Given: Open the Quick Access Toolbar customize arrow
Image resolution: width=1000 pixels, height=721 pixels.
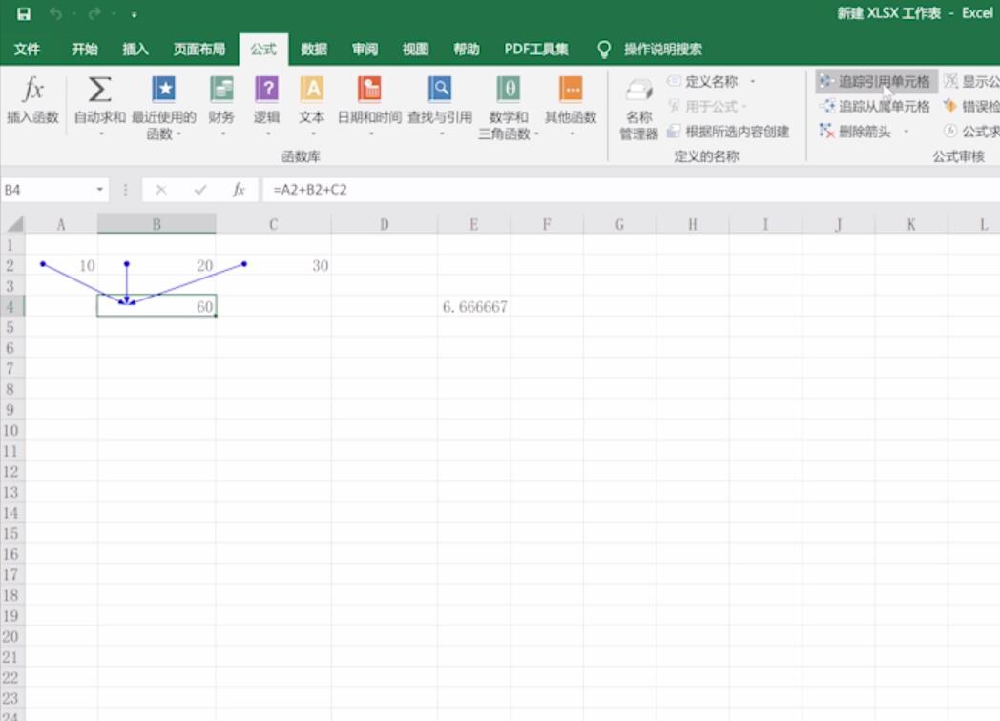Looking at the screenshot, I should pyautogui.click(x=134, y=14).
